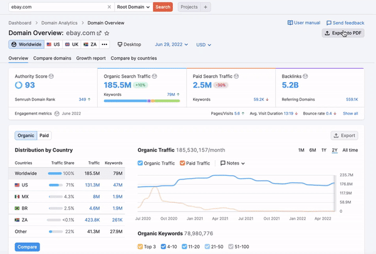Clear the ebay.com search field
Image resolution: width=376 pixels, height=254 pixels.
point(109,7)
